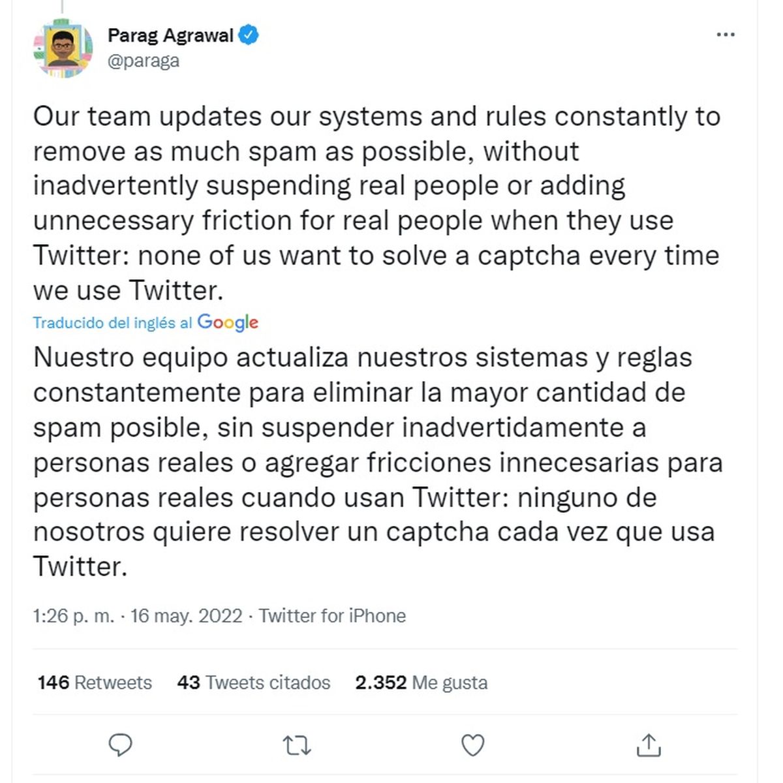Viewport: 783px width, 783px height.
Task: Retweet this tweet using the arrows icon
Action: pos(297,745)
